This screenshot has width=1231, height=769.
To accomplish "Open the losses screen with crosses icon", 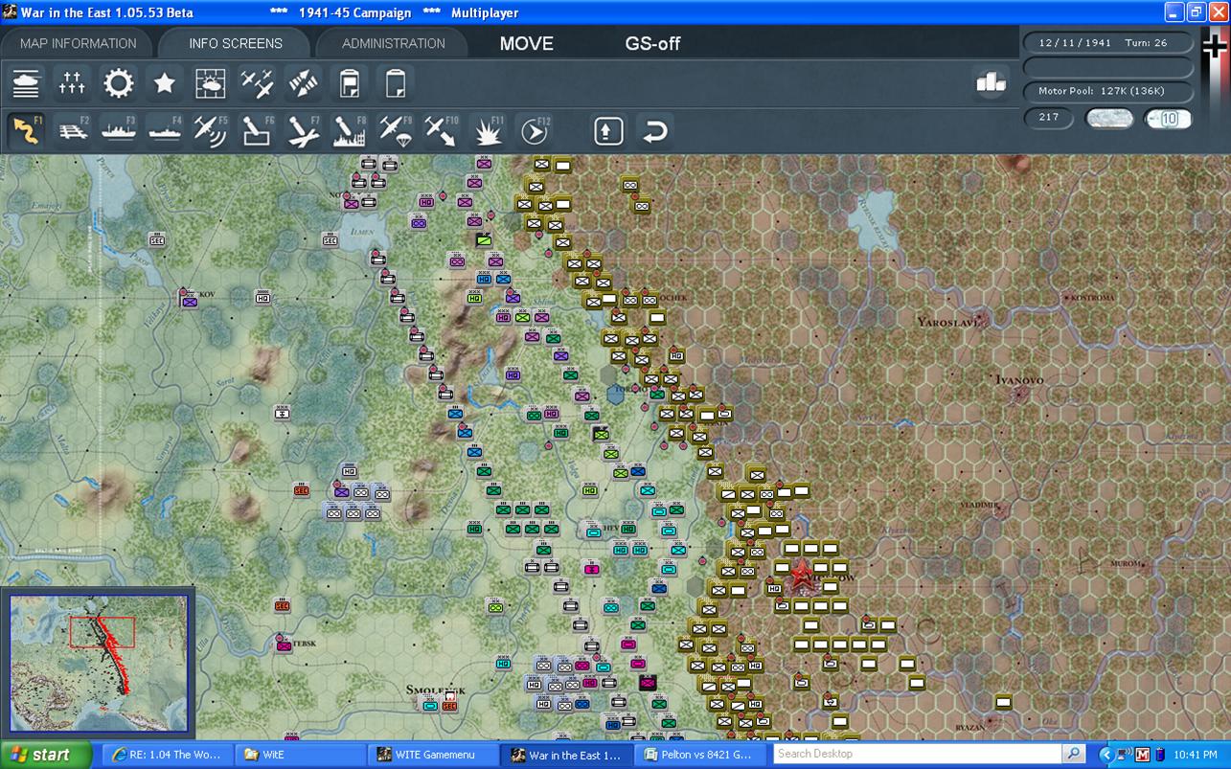I will [x=72, y=83].
